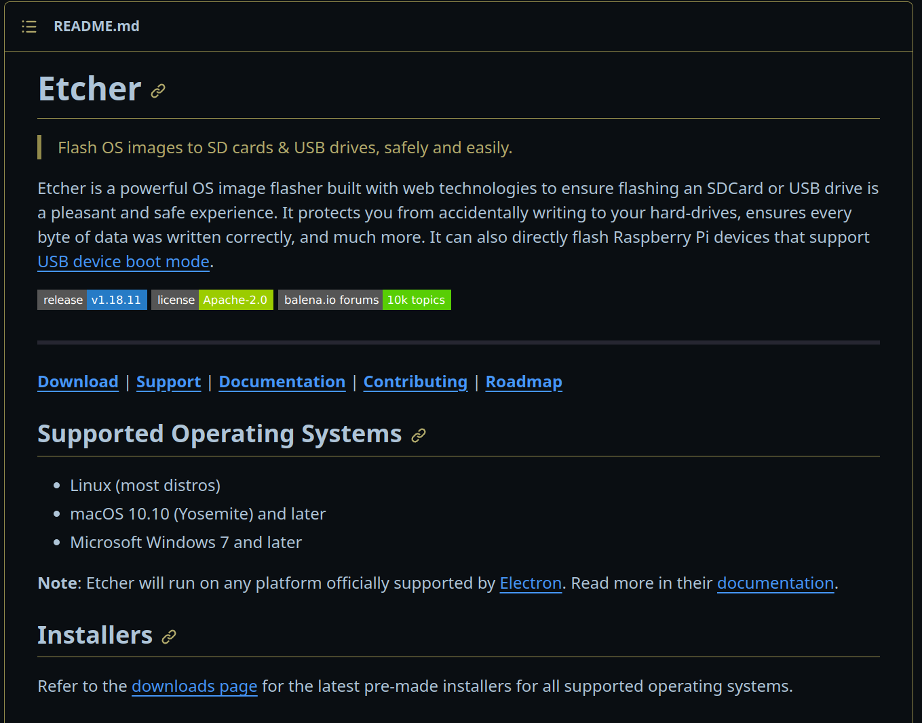The image size is (922, 723).
Task: Click the bold 'Note' text
Action: pyautogui.click(x=58, y=583)
